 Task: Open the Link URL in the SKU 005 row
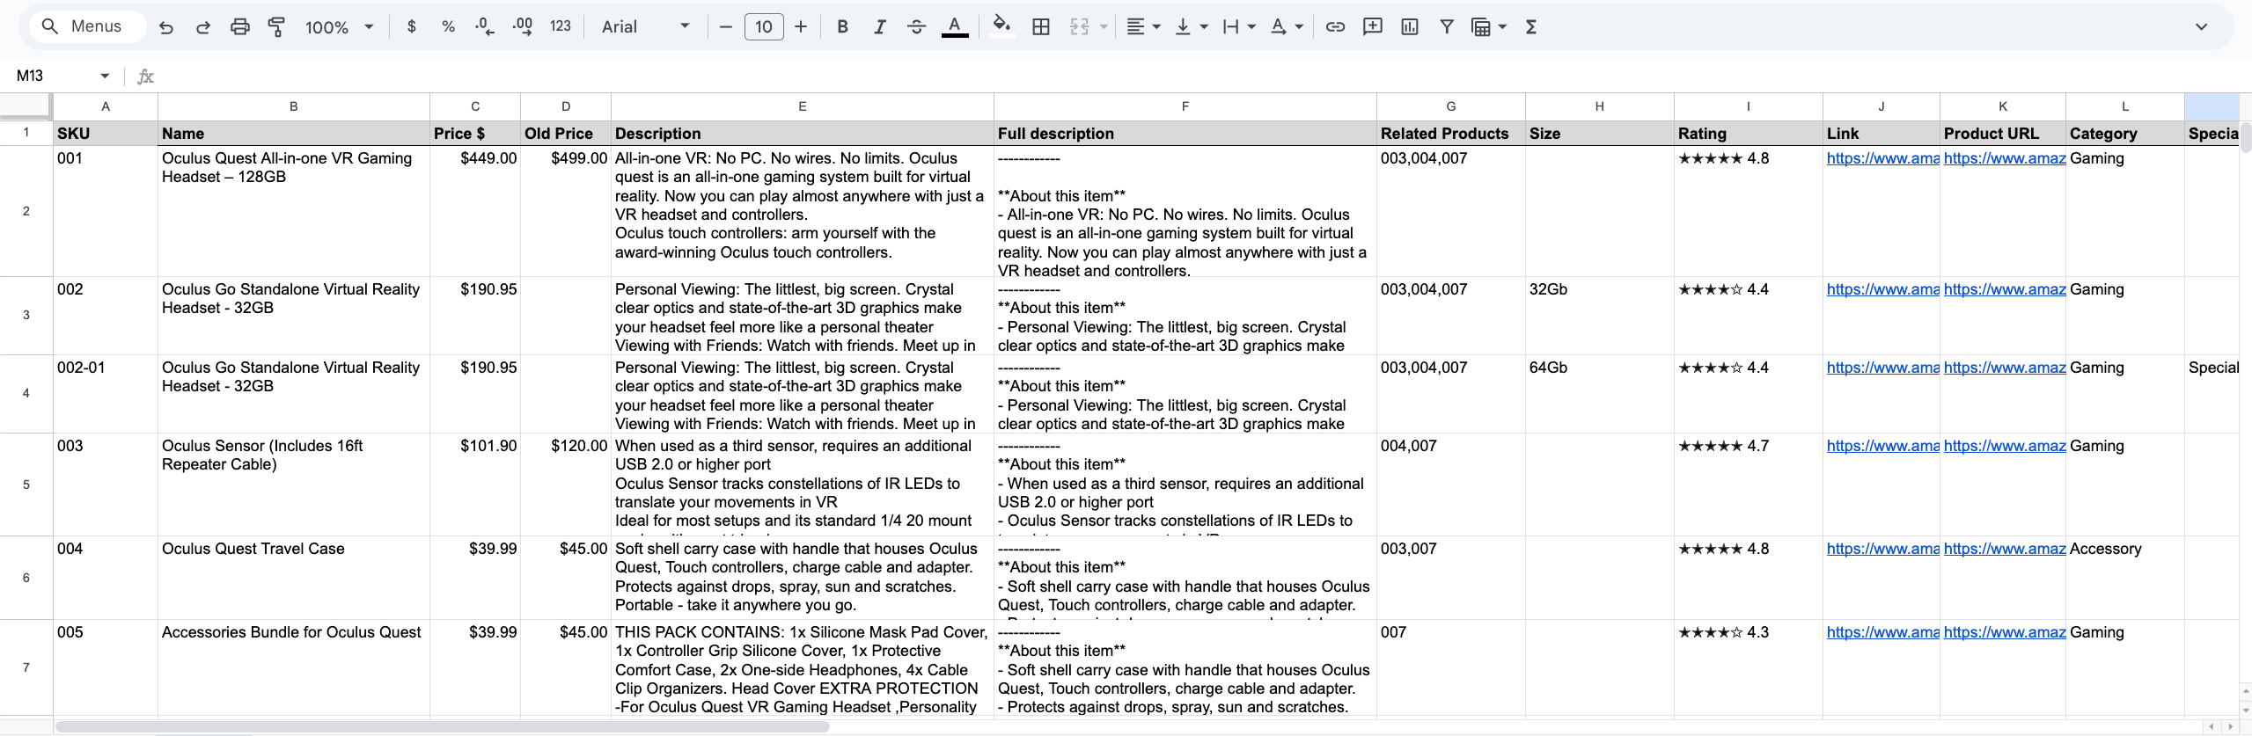(x=1882, y=632)
